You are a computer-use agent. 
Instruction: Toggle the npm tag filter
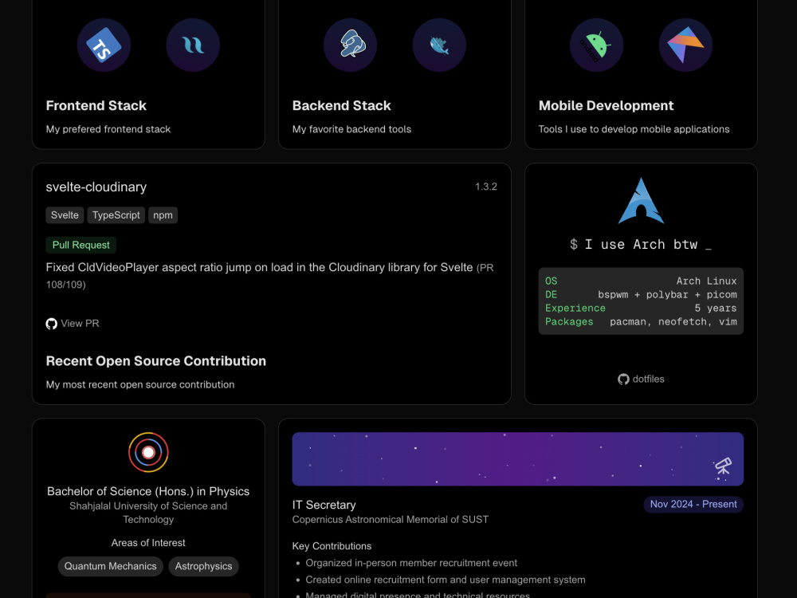coord(163,214)
